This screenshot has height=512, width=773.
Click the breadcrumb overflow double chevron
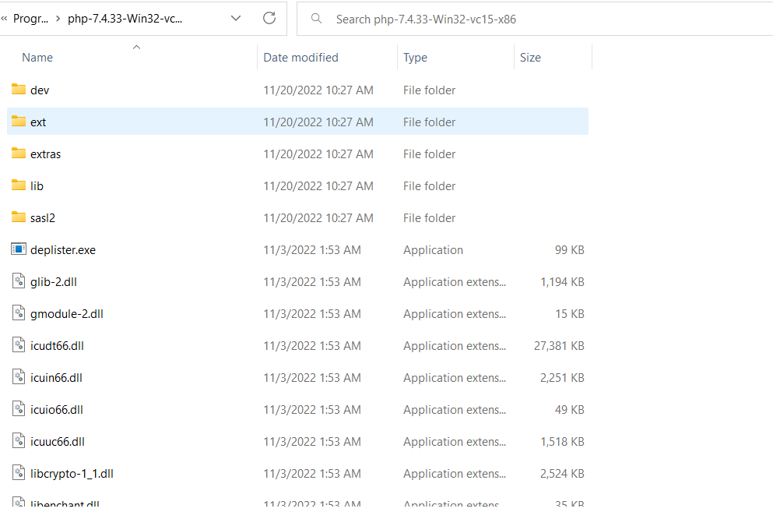click(x=5, y=19)
